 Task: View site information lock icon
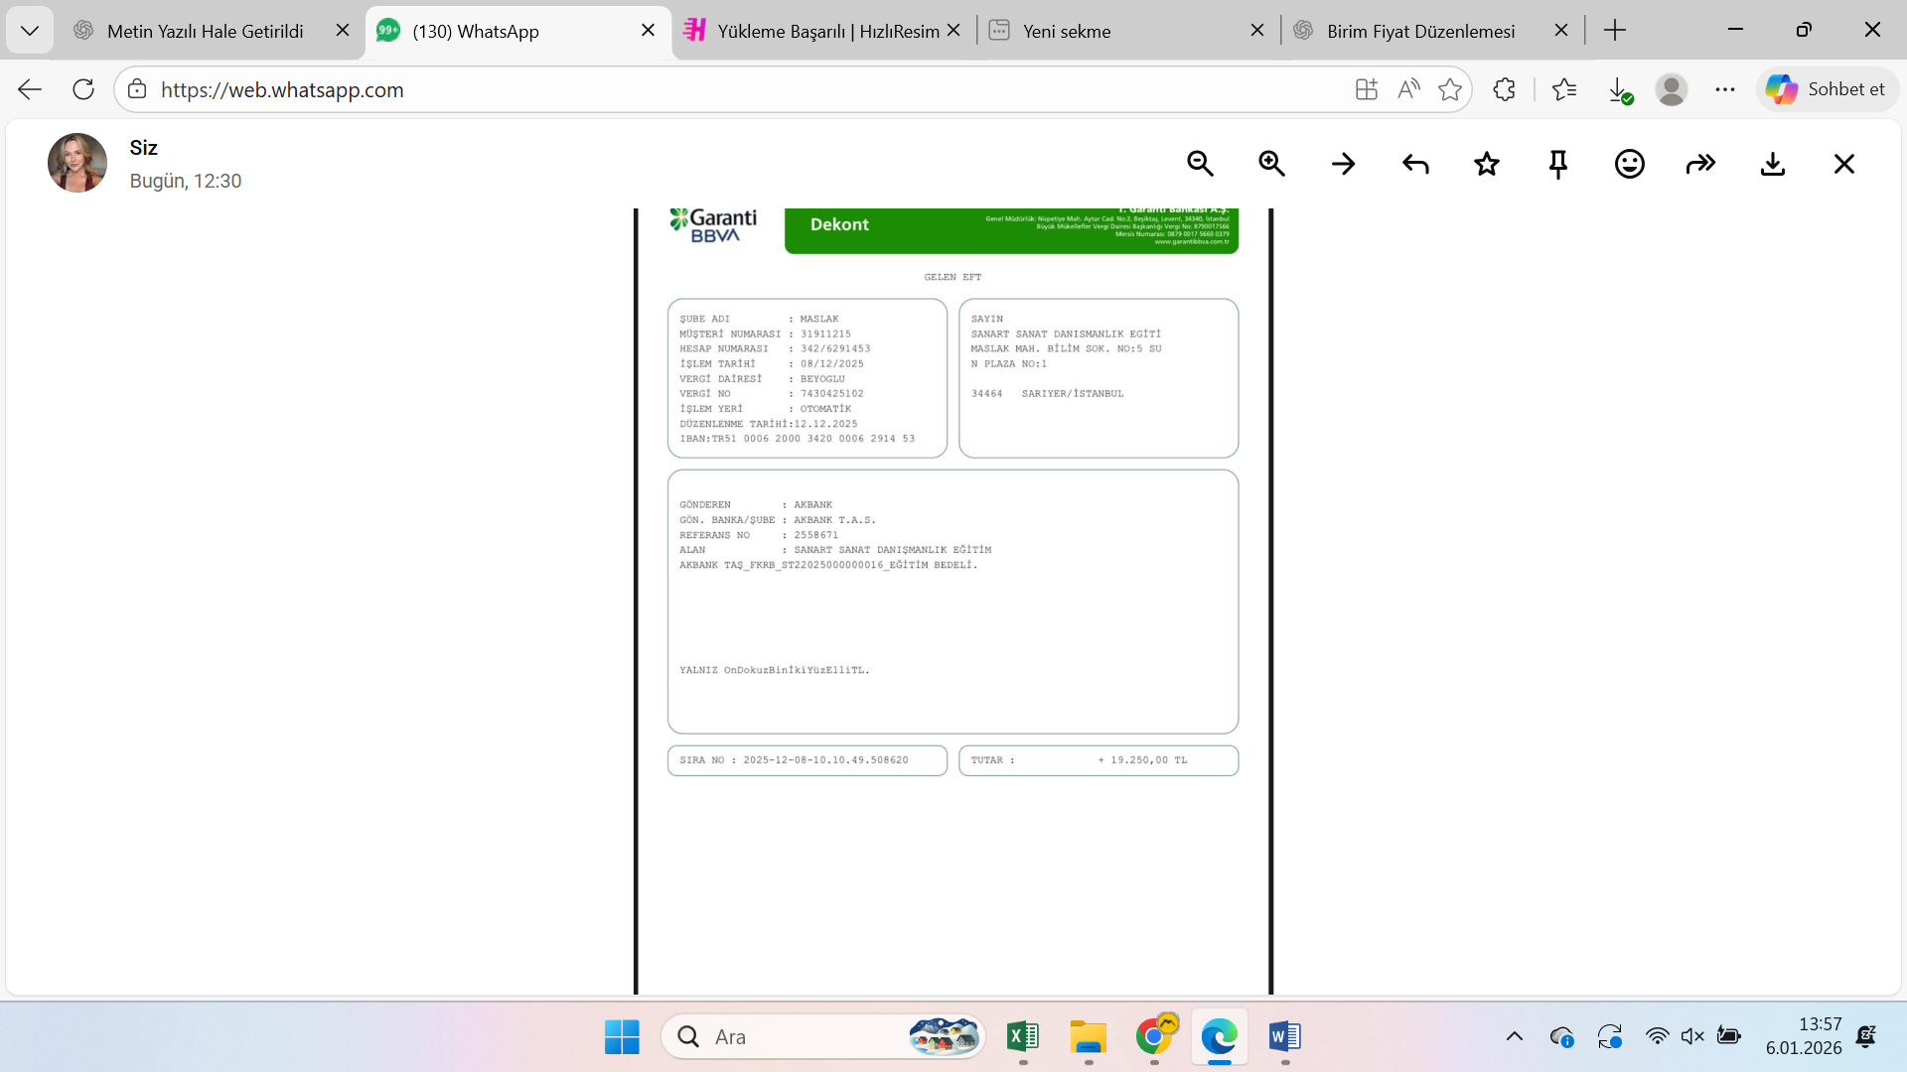click(x=137, y=89)
